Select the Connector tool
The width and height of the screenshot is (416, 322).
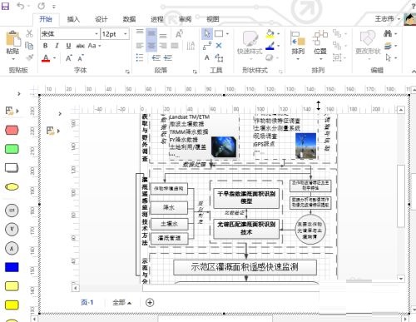click(x=207, y=46)
